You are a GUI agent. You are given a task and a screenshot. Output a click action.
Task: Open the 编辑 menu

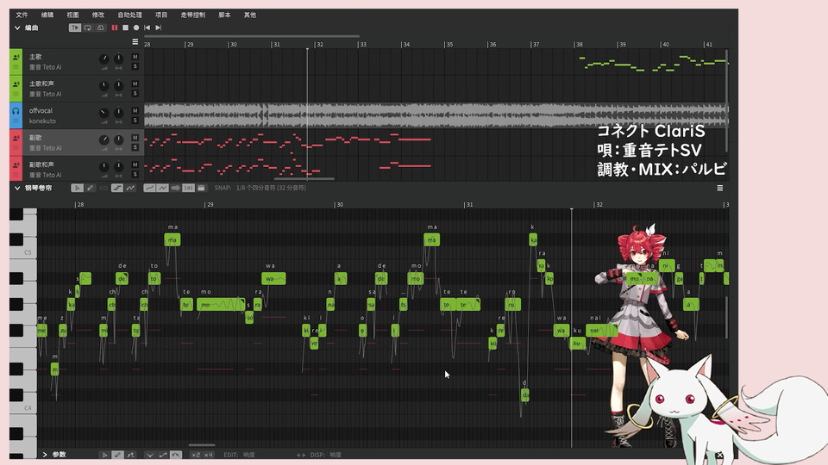pos(47,15)
